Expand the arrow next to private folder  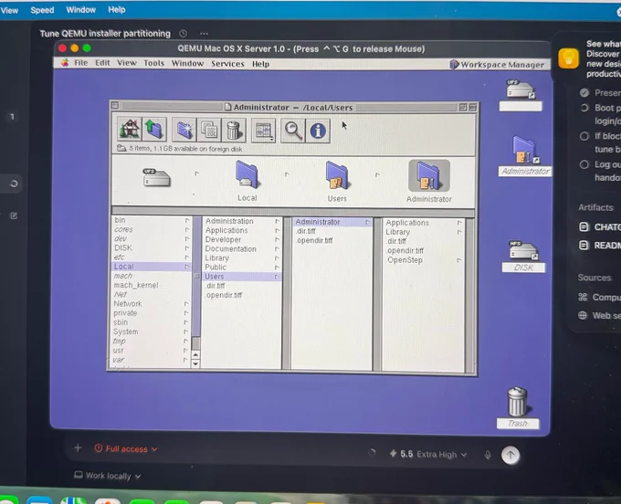(186, 313)
